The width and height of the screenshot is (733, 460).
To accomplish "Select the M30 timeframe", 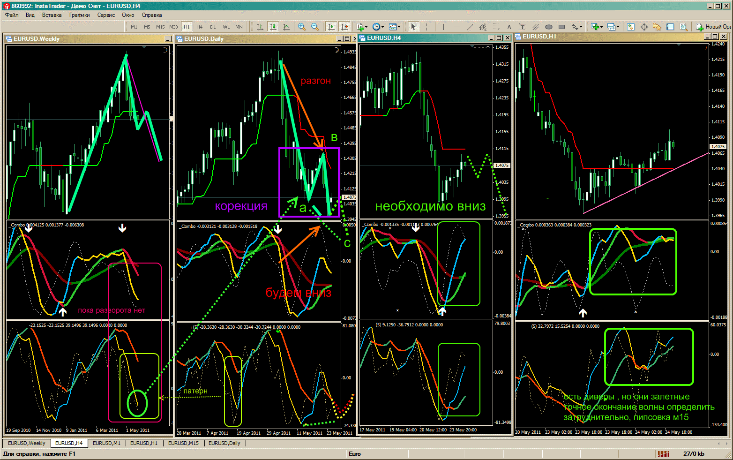I will click(x=173, y=27).
